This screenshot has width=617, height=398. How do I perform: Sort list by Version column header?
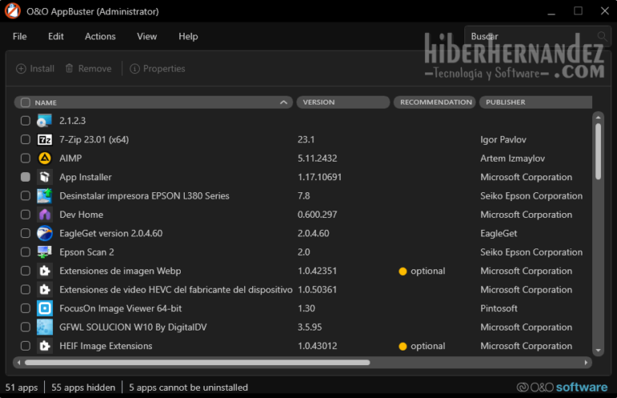pos(342,102)
